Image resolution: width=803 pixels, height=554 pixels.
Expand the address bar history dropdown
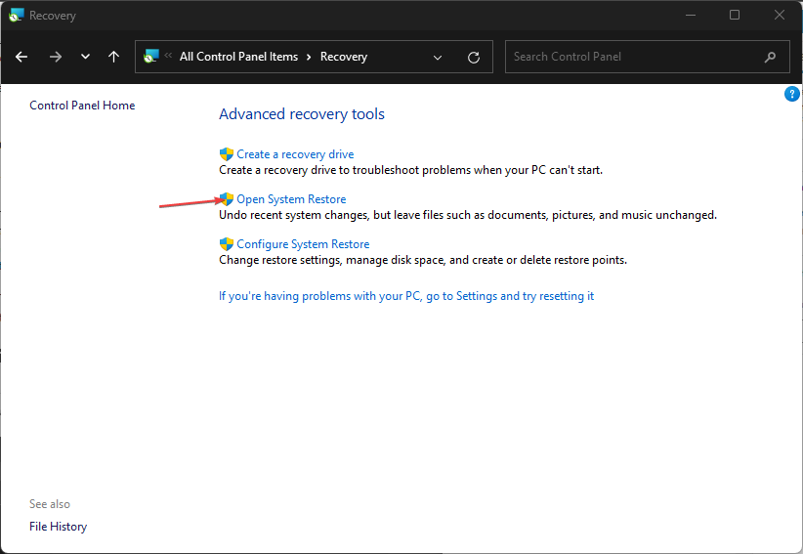(438, 57)
